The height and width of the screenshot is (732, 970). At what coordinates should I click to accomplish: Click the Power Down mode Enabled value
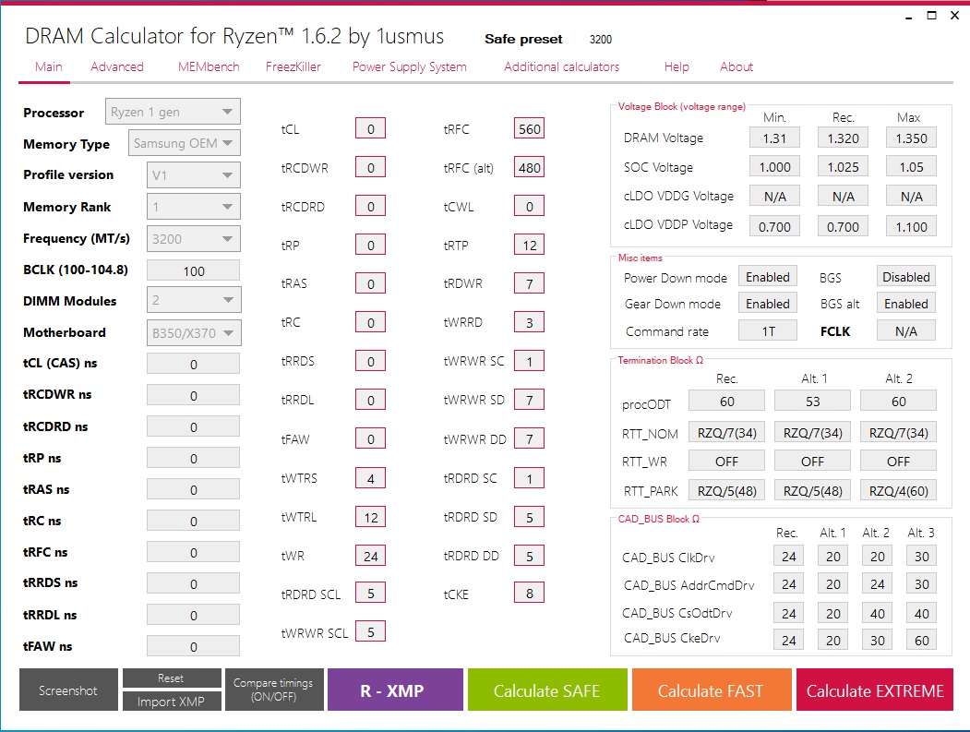[768, 277]
